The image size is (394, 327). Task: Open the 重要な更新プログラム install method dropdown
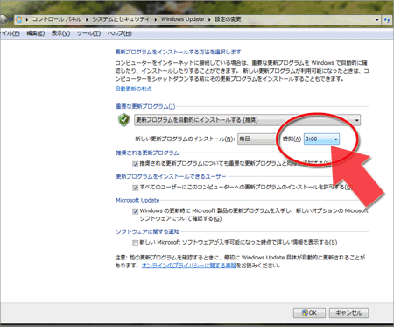point(247,120)
